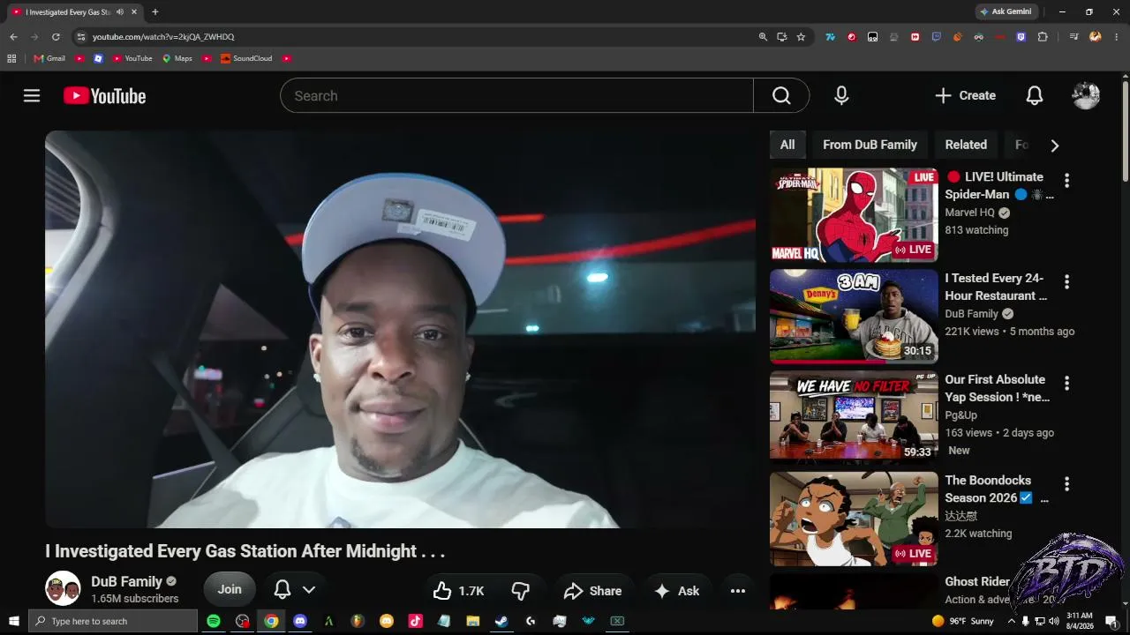The width and height of the screenshot is (1130, 635).
Task: Bookmark this page with the star
Action: [x=801, y=37]
